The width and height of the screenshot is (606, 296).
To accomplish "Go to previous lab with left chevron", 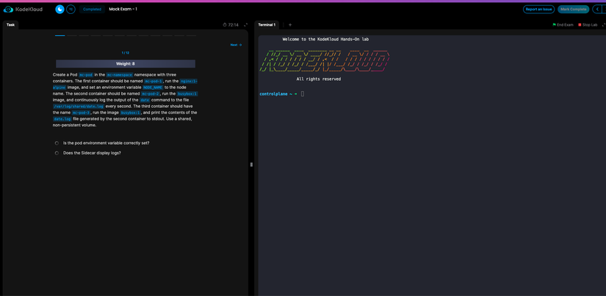I will (597, 9).
